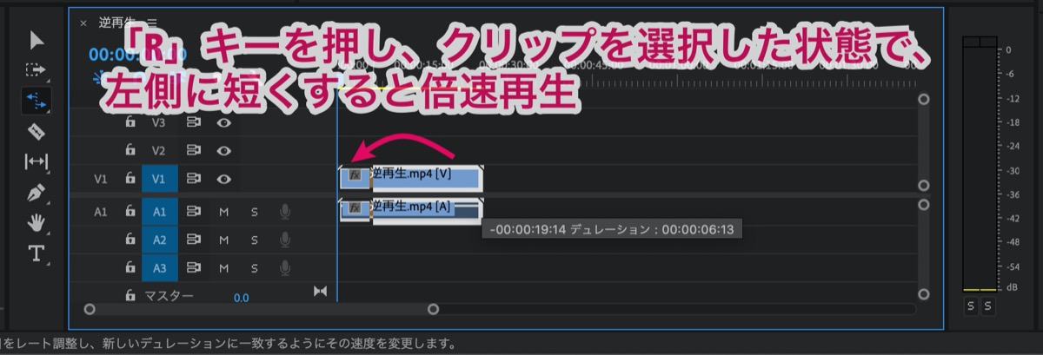
Task: Solo the left audio meter channel
Action: point(973,306)
